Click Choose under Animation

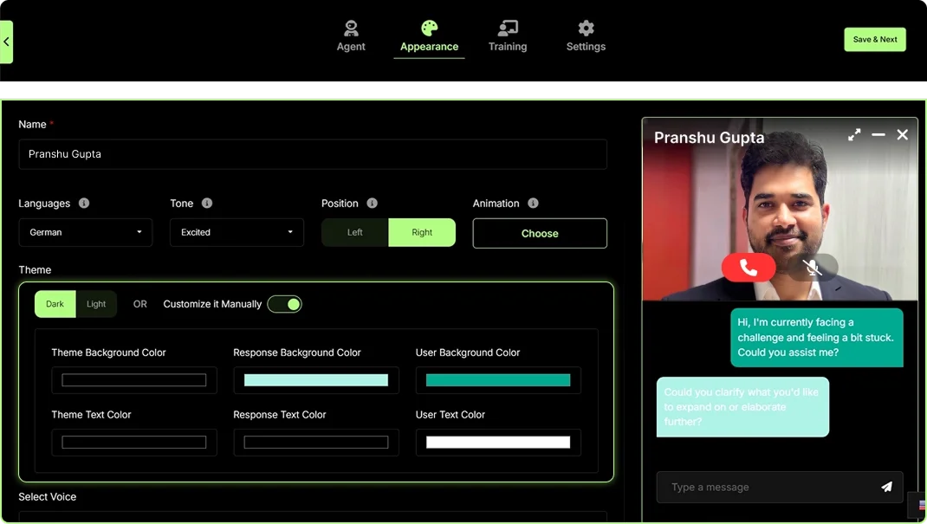tap(540, 233)
